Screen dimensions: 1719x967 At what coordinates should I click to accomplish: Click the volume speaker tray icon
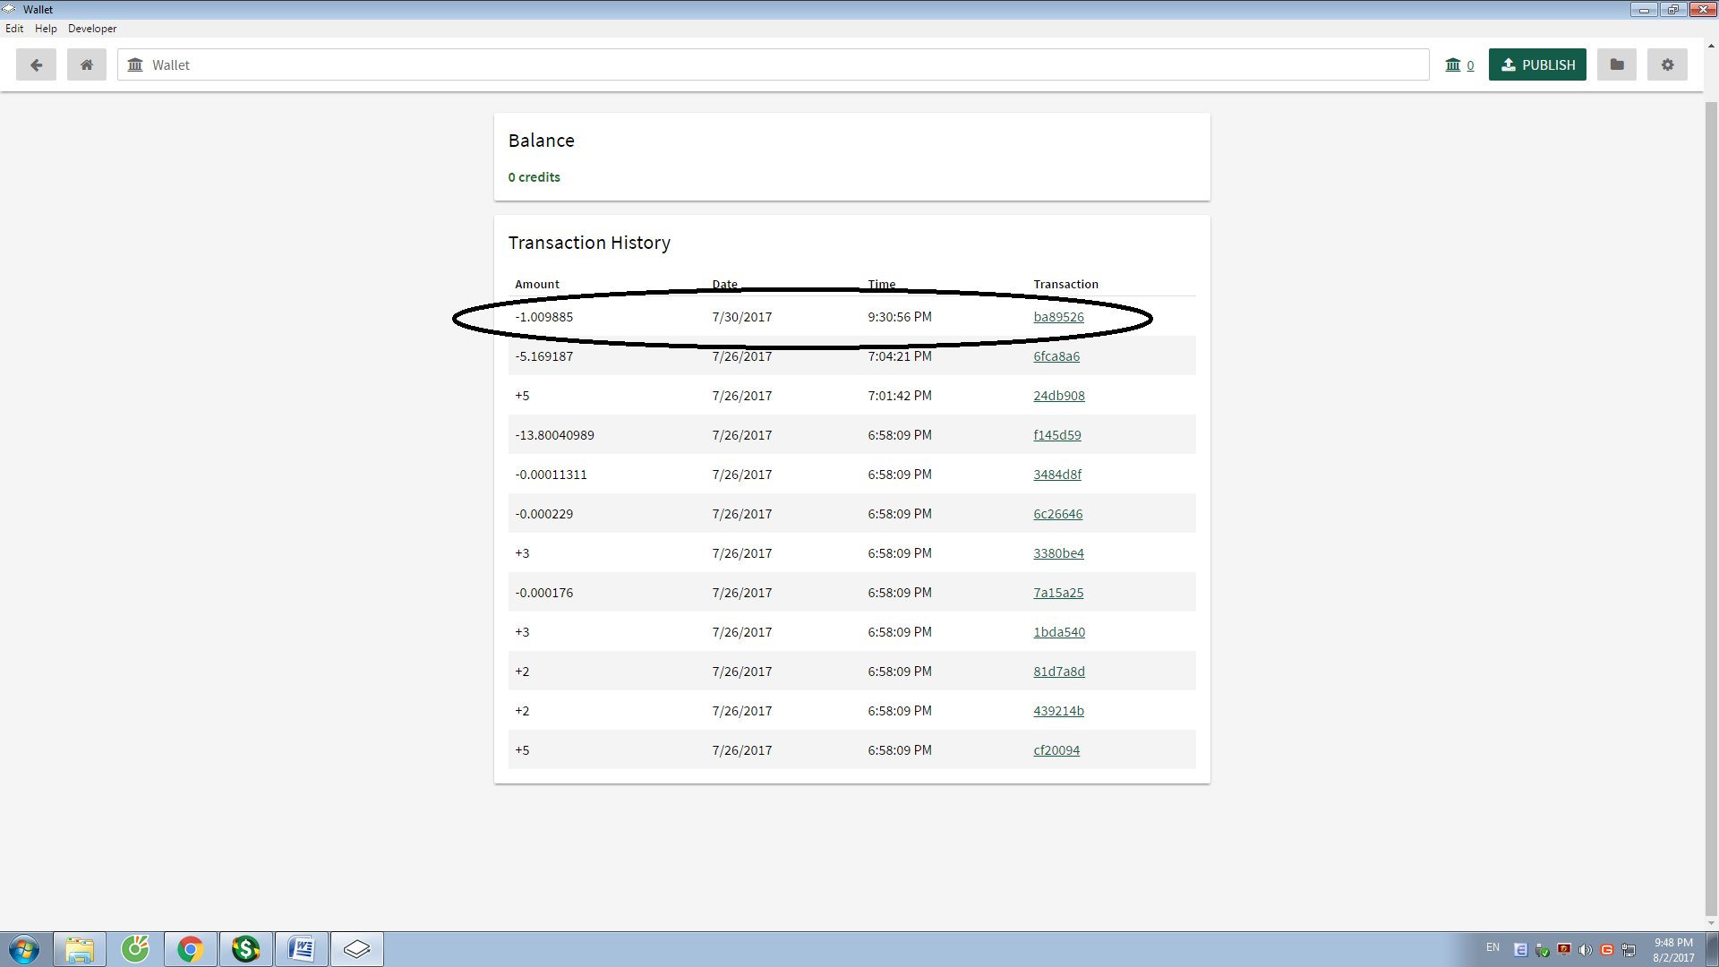(x=1585, y=950)
